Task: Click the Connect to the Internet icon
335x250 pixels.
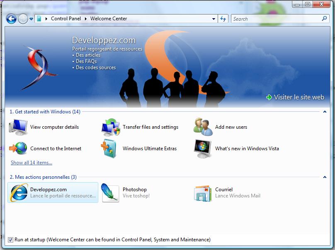Action: 18,148
